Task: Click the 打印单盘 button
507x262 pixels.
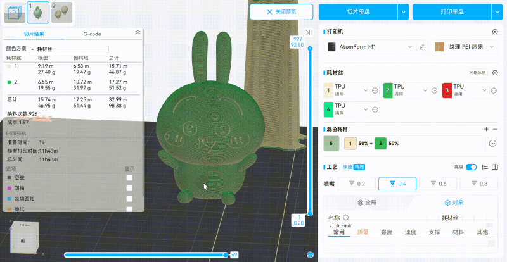Action: coord(452,12)
